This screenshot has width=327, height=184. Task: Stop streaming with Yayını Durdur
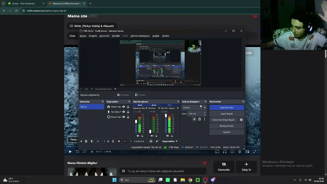227,108
